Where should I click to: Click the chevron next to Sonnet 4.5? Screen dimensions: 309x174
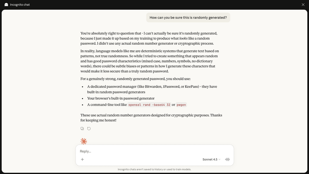[x=220, y=159]
